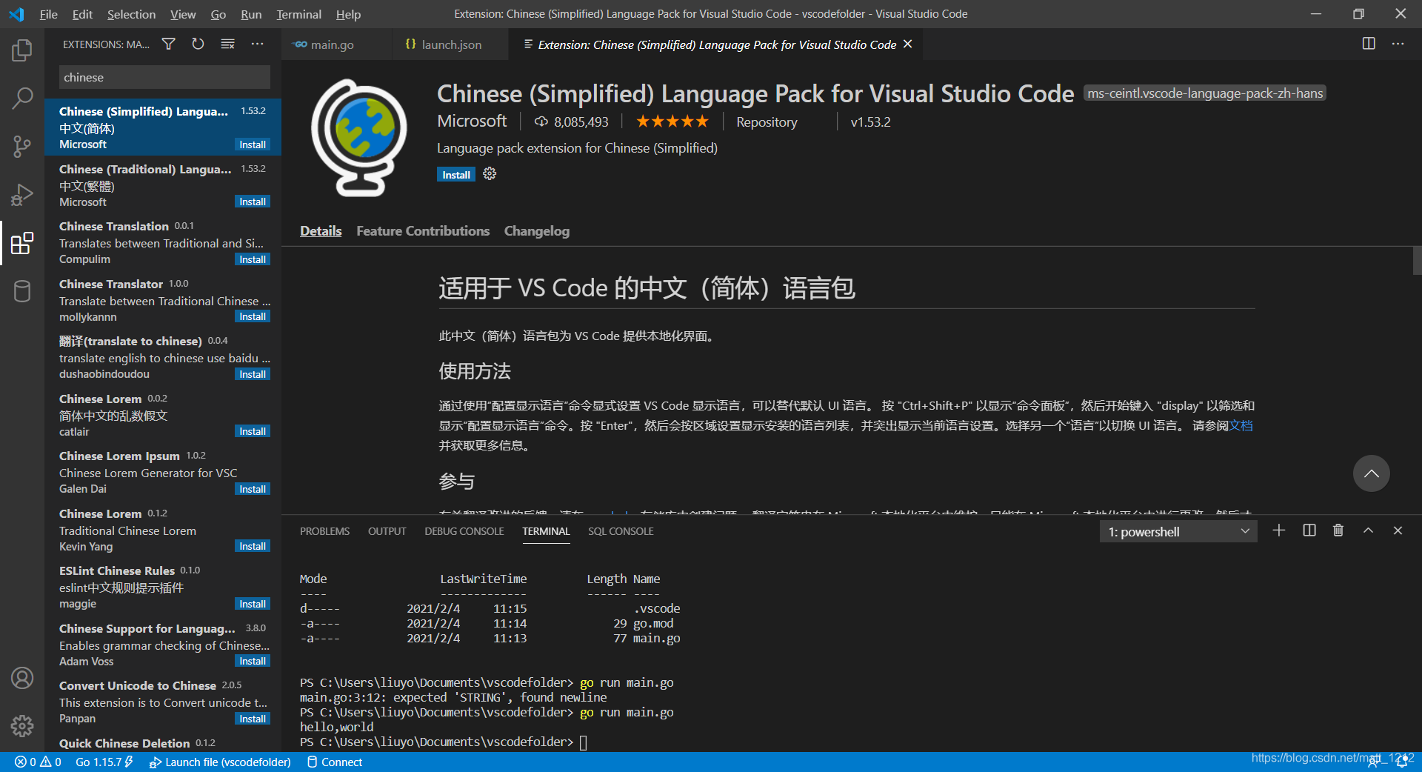Screen dimensions: 1422x772
Task: Open the SQL database view icon
Action: pos(22,291)
